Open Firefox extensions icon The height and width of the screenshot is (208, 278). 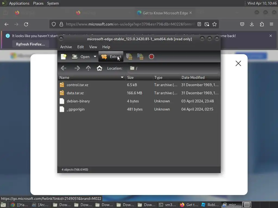coord(262,24)
